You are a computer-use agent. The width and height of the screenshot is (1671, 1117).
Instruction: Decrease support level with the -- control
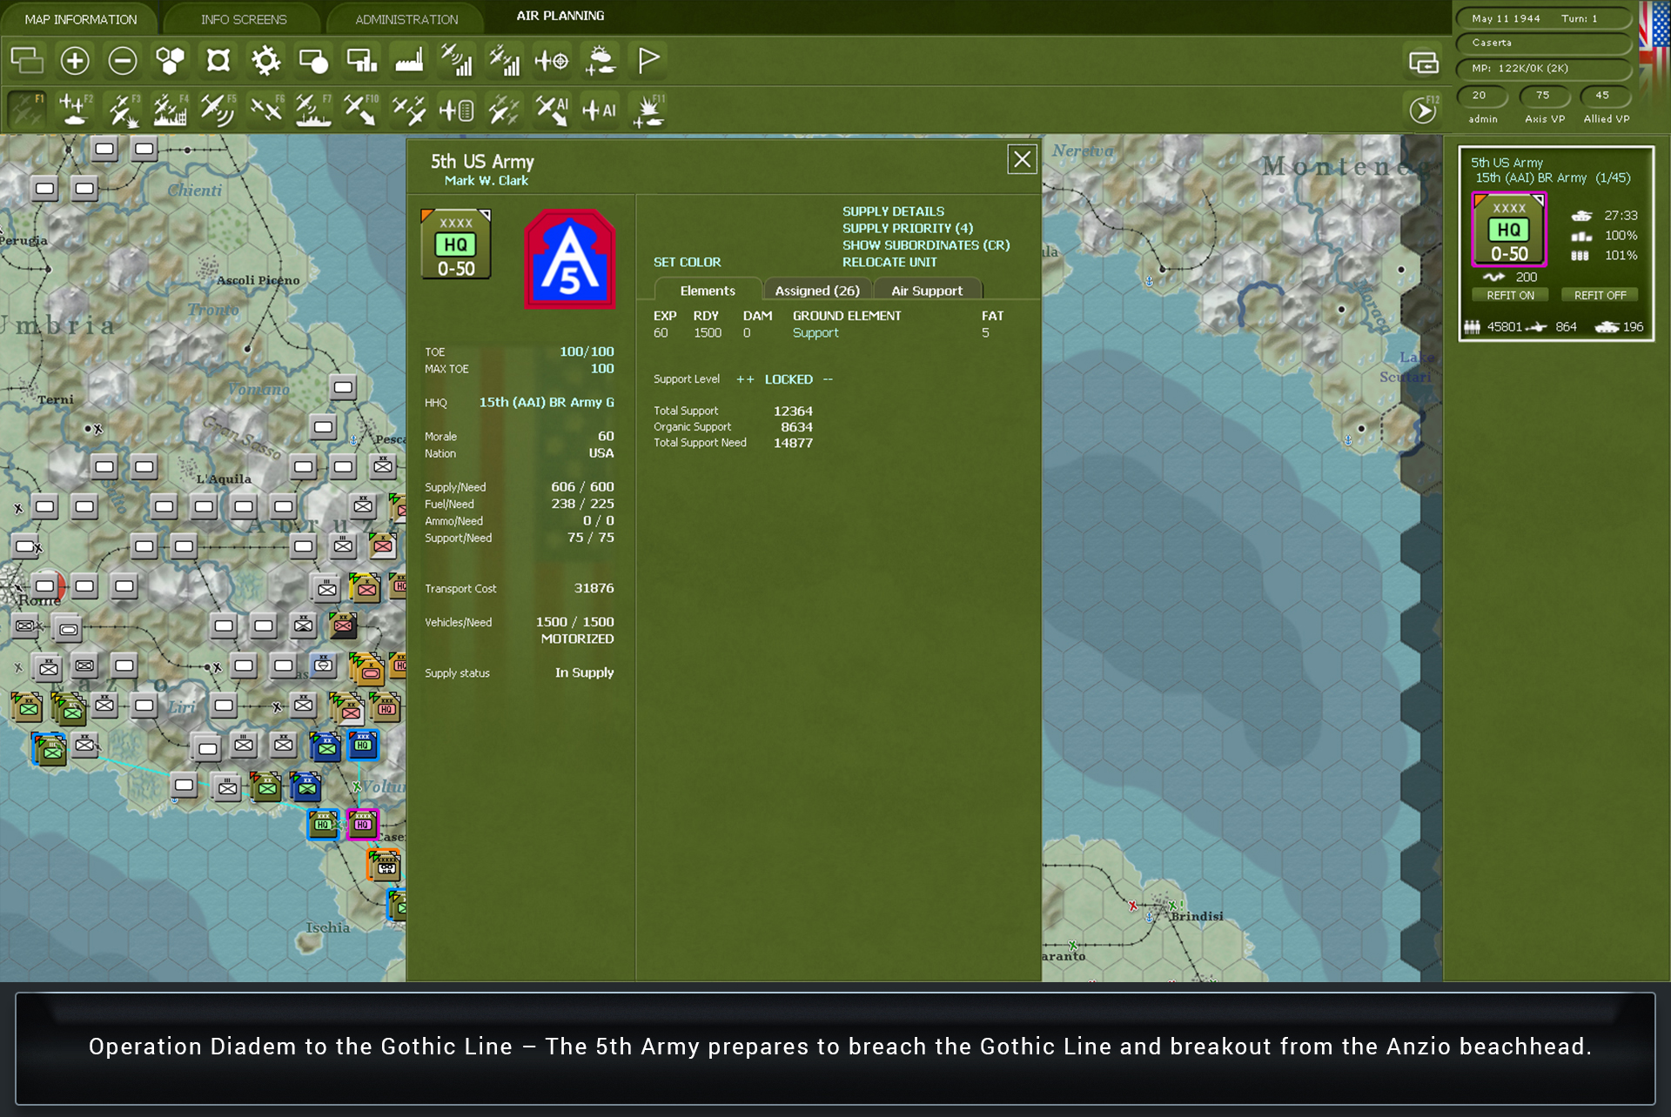[827, 379]
